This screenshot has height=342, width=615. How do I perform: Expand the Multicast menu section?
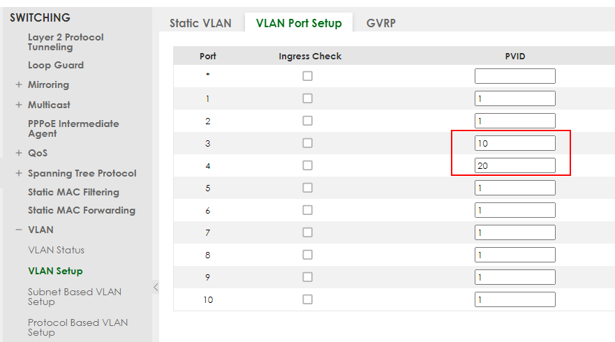18,105
